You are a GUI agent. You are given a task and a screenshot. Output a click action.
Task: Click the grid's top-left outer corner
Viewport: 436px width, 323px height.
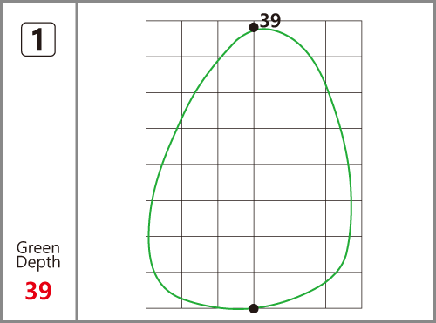point(146,21)
